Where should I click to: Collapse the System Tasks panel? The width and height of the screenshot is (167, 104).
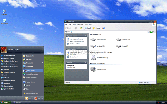pos(85,36)
